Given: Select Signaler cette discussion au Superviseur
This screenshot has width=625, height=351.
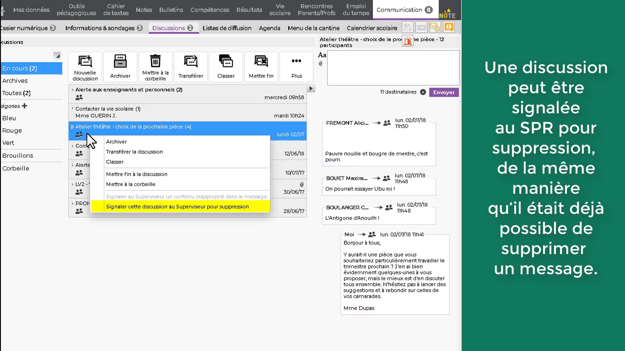Looking at the screenshot, I should tap(177, 207).
